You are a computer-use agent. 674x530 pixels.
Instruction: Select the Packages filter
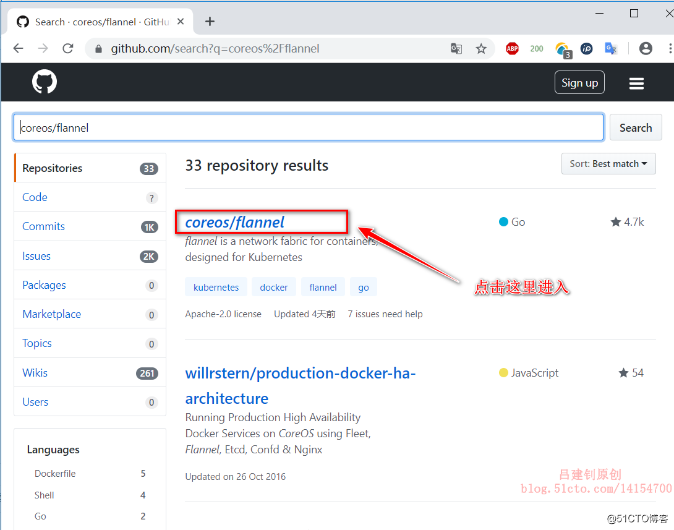point(90,286)
